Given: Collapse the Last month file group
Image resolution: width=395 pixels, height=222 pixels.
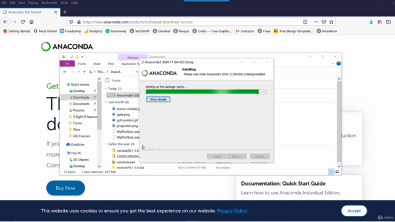Looking at the screenshot, I should pyautogui.click(x=106, y=102).
